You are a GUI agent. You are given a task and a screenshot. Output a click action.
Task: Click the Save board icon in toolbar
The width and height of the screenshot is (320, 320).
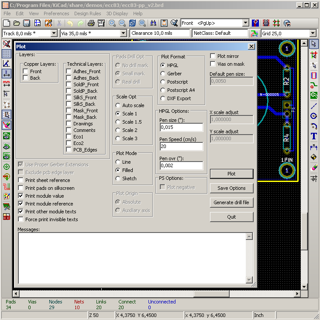(27, 23)
